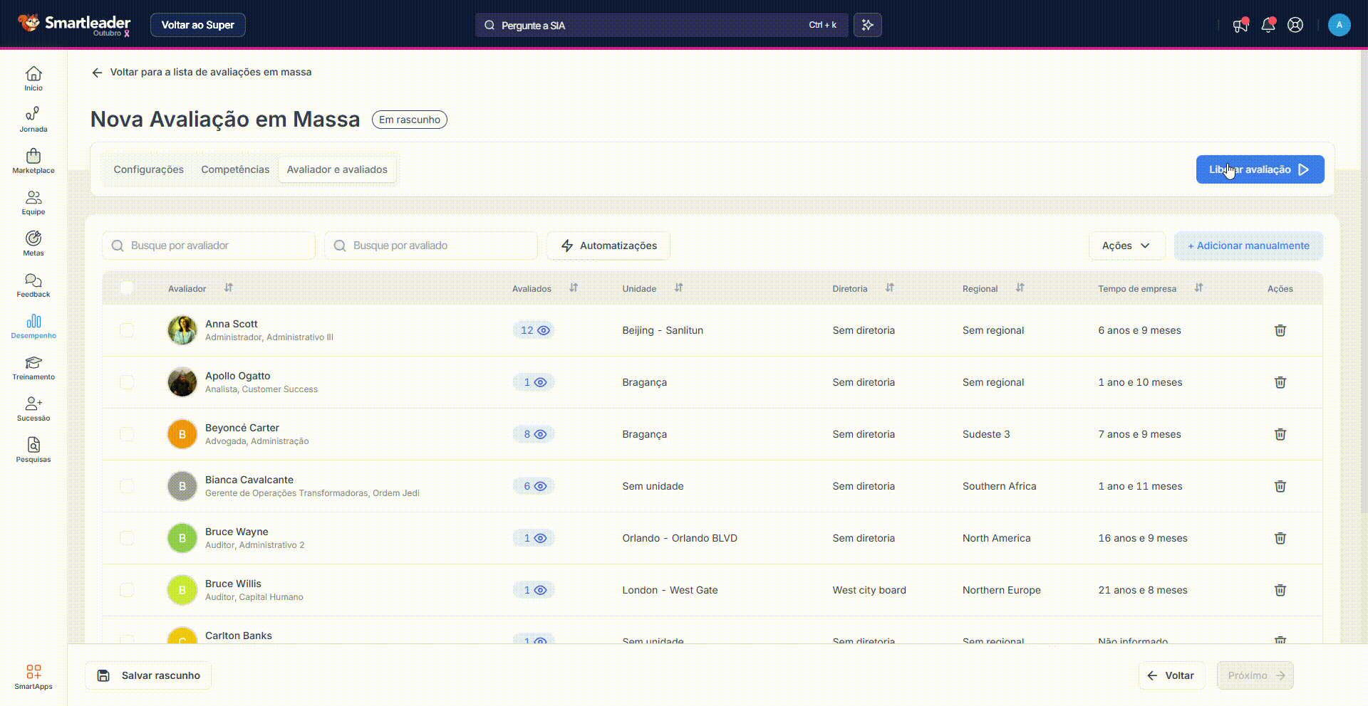Click the page's vertical scrollbar
The image size is (1368, 706).
(x=1363, y=285)
